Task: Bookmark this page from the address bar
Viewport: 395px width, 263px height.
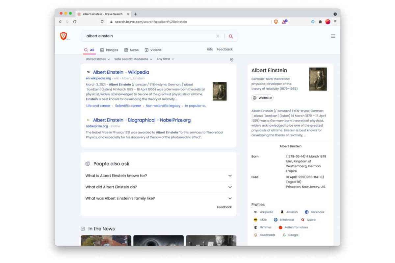Action: click(102, 22)
